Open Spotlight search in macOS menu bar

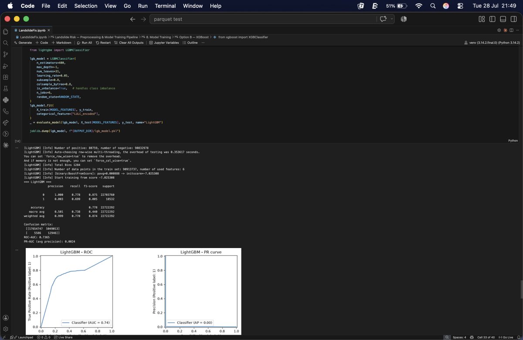432,6
